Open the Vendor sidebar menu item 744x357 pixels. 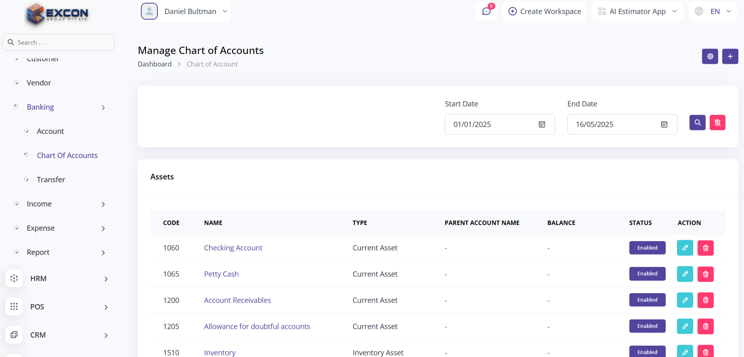[x=39, y=83]
